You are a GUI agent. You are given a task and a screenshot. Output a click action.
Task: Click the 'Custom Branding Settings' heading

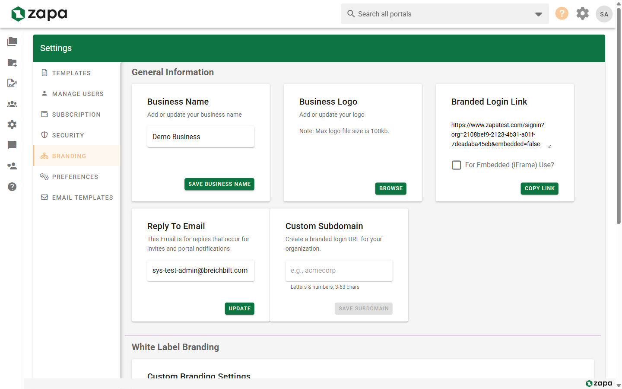pyautogui.click(x=199, y=375)
